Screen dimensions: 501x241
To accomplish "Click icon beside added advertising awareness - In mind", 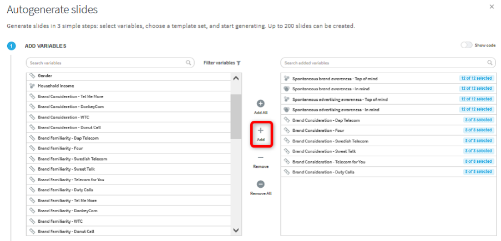I will click(x=286, y=110).
